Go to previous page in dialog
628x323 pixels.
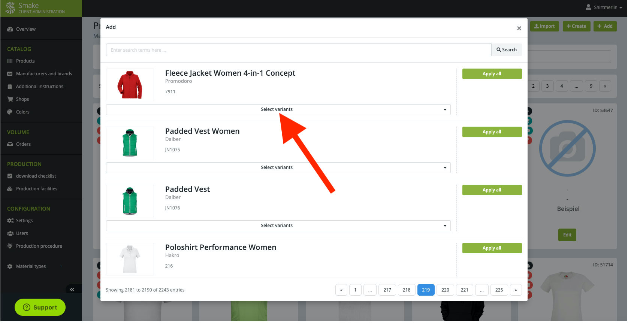tap(341, 290)
